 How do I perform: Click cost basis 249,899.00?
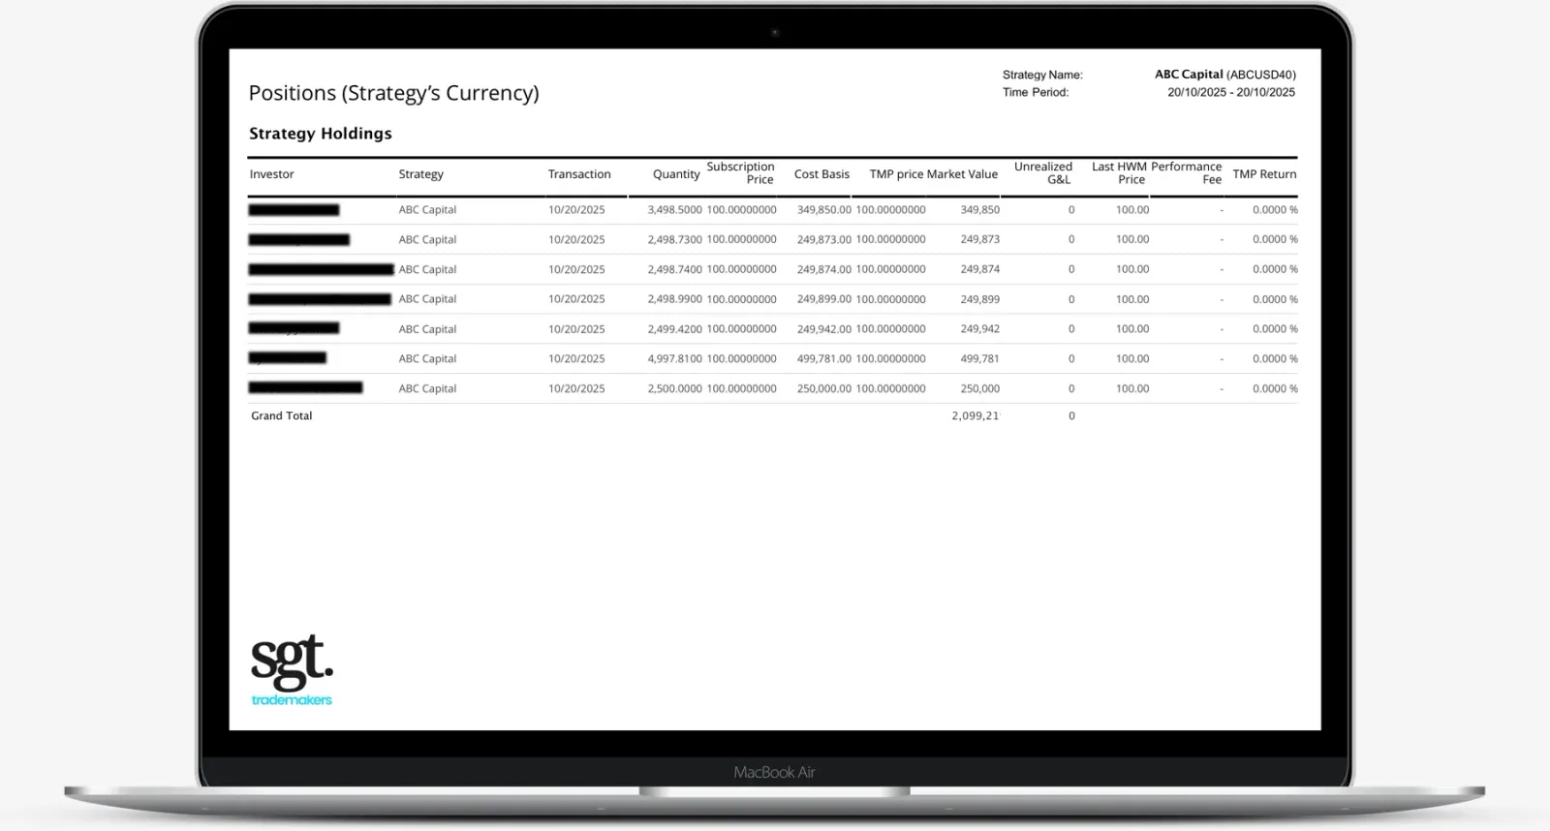click(x=824, y=299)
